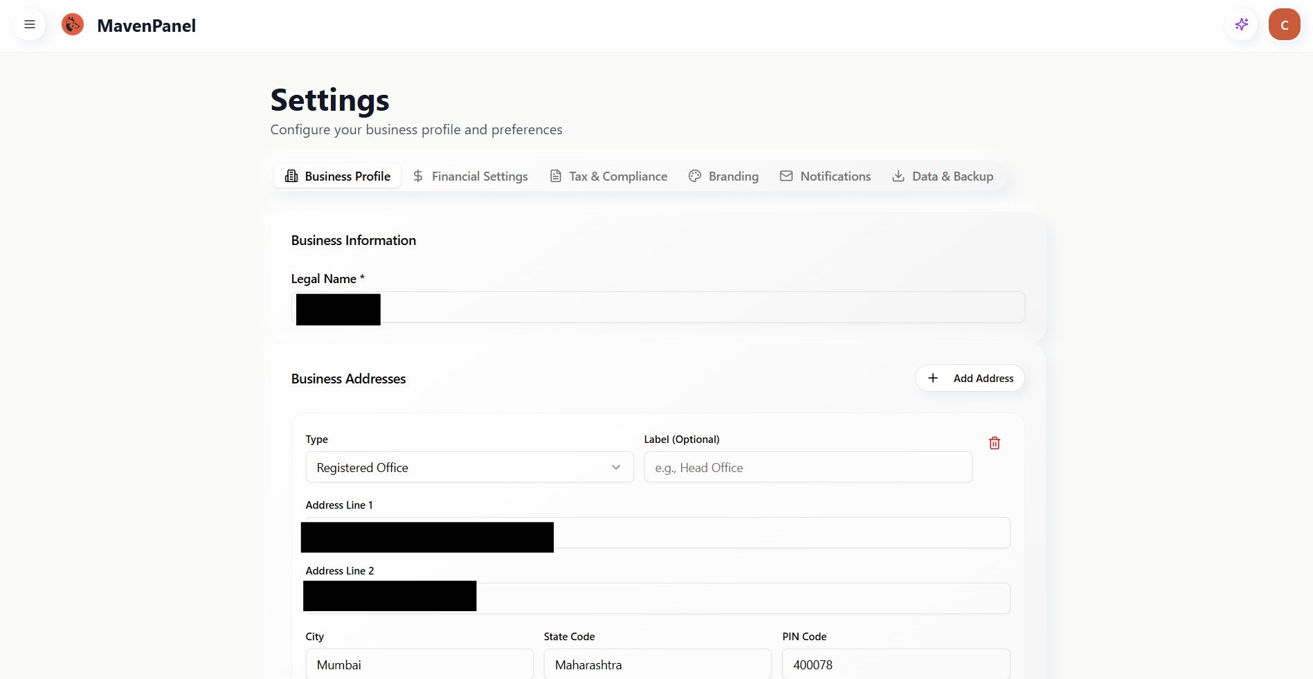
Task: Click the download icon of Data & Backup
Action: (x=898, y=176)
